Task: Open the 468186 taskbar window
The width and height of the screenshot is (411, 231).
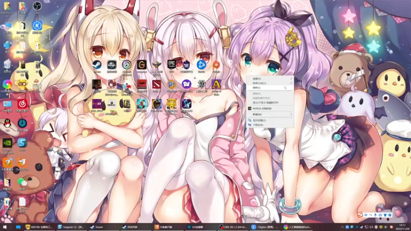Action: 40,227
